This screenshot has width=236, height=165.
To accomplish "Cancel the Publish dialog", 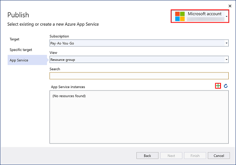I will coord(219,156).
